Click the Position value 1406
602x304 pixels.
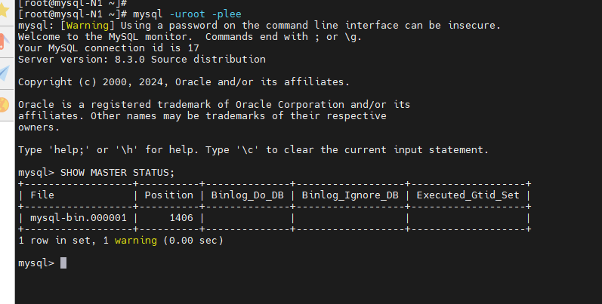coord(181,218)
